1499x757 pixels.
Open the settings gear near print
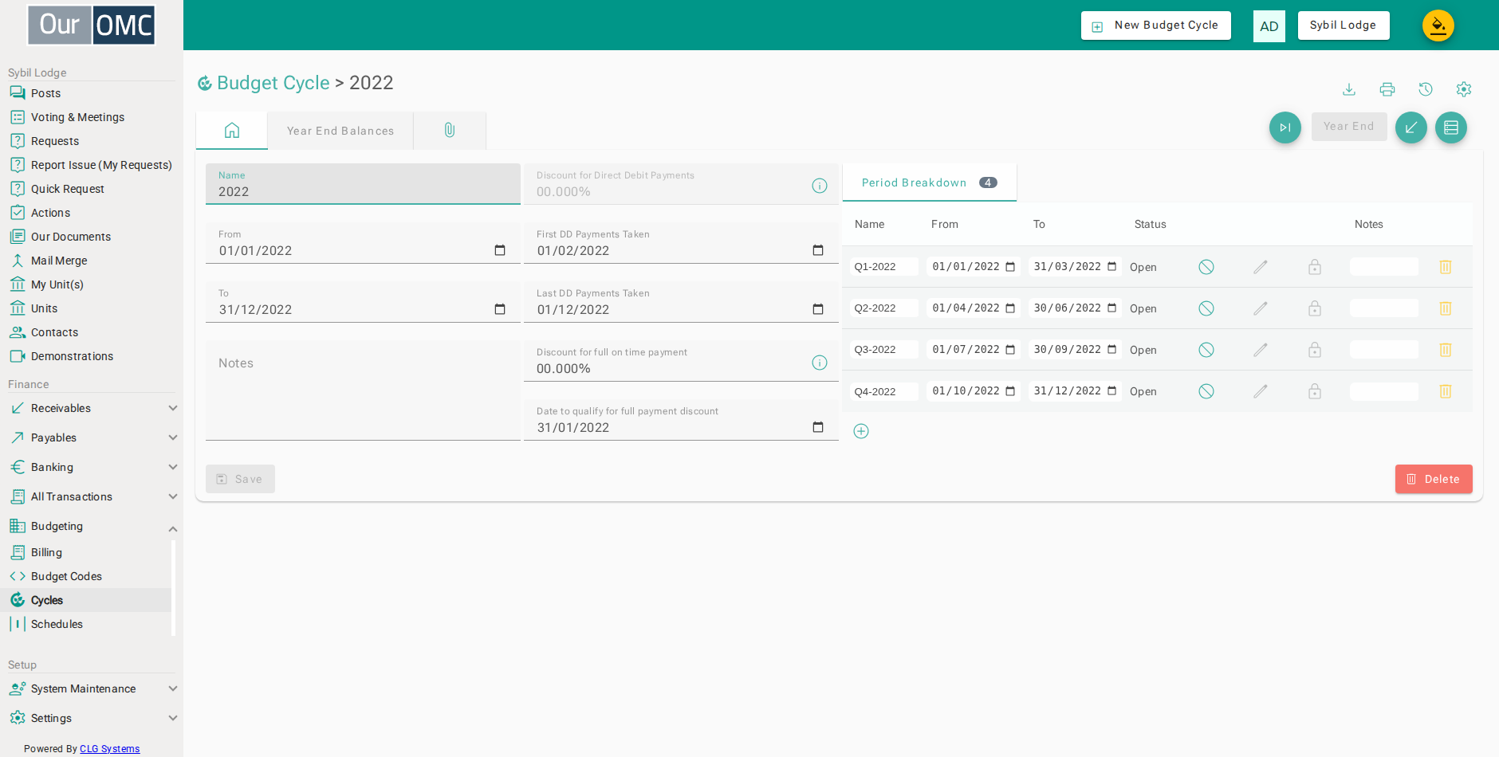pyautogui.click(x=1464, y=89)
